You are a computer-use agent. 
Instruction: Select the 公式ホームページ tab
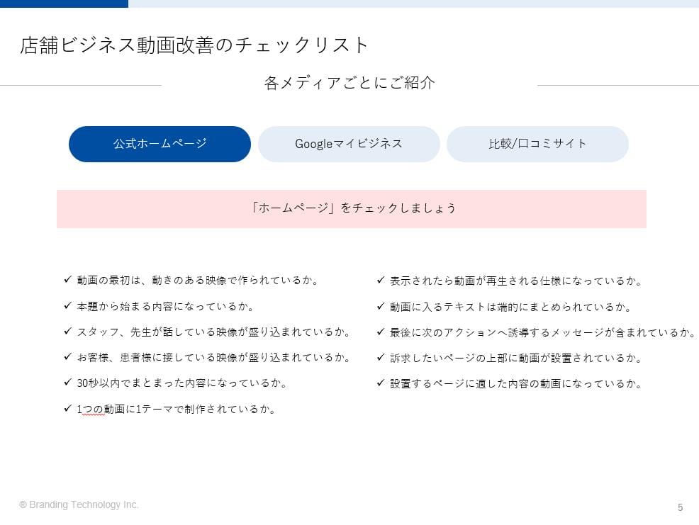[x=160, y=144]
